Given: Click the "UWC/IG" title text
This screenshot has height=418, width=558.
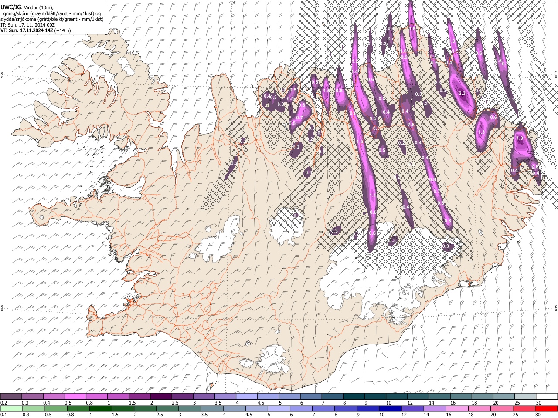Looking at the screenshot, I should (10, 7).
